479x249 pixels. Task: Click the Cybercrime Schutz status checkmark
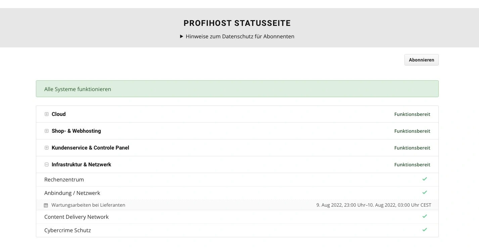point(424,230)
